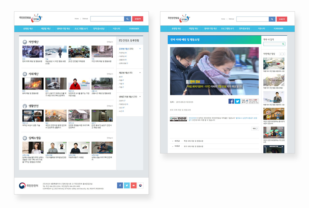Share the video via the Twitter icon
The height and width of the screenshot is (208, 309).
tap(237, 101)
